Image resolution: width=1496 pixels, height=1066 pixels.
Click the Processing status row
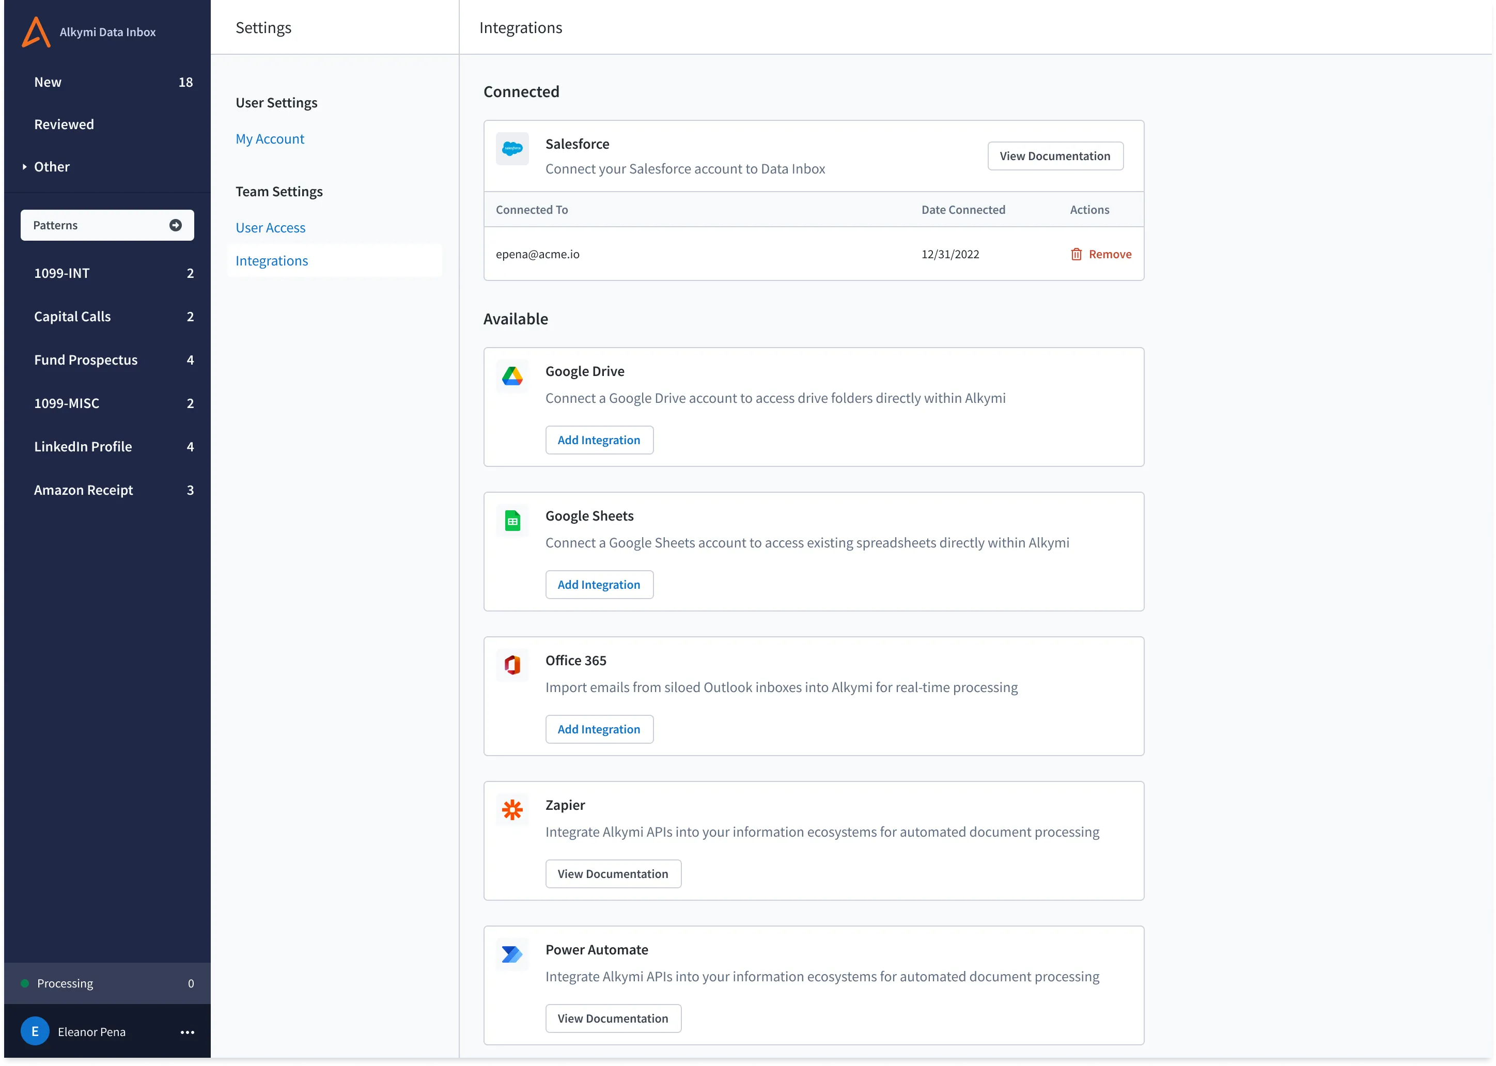[107, 983]
